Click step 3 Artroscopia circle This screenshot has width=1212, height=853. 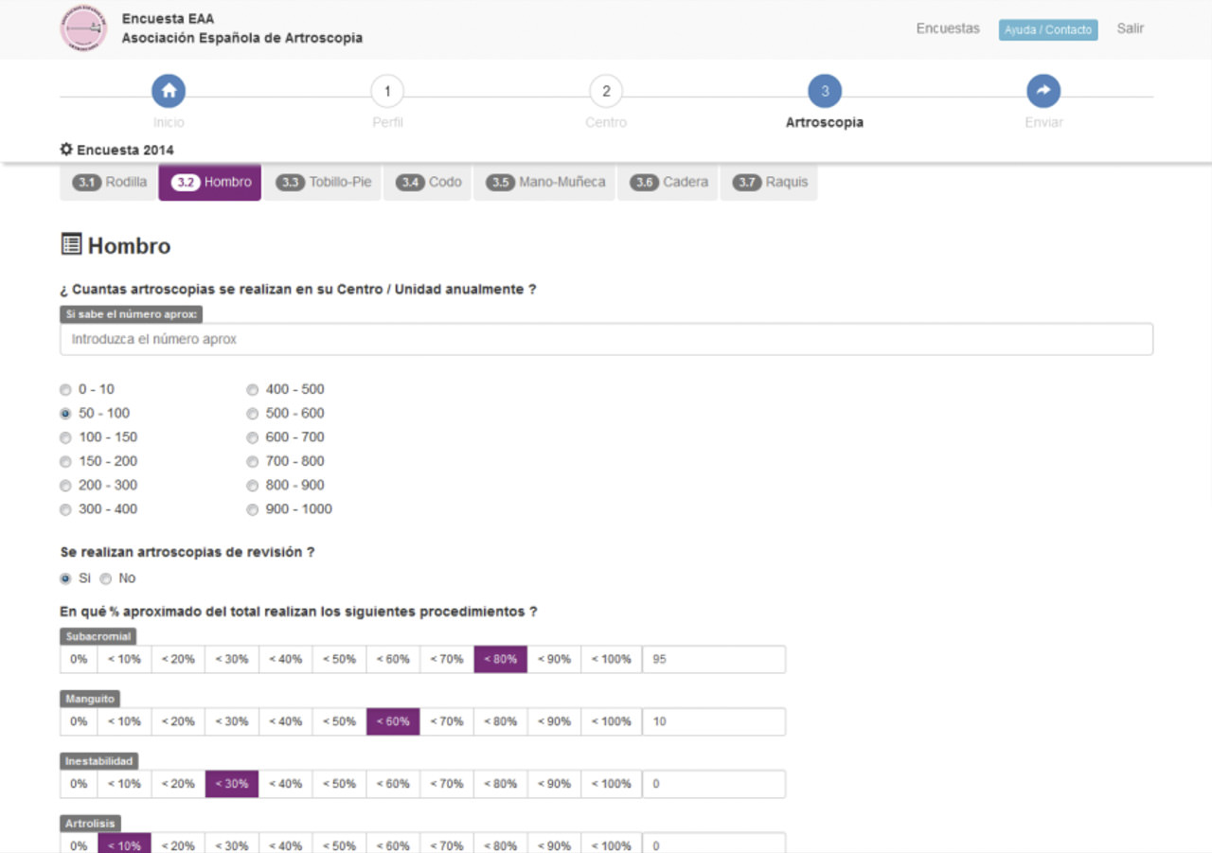point(824,91)
